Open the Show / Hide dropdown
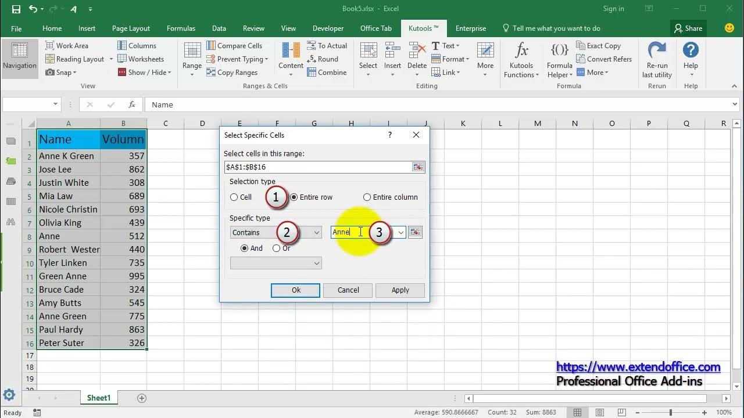This screenshot has width=744, height=418. tap(145, 72)
